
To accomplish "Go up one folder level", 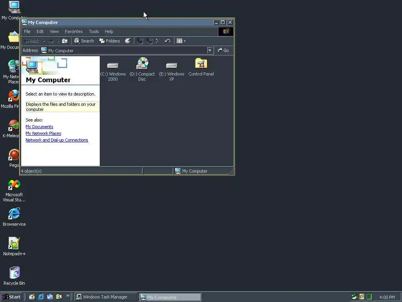I will (x=65, y=41).
